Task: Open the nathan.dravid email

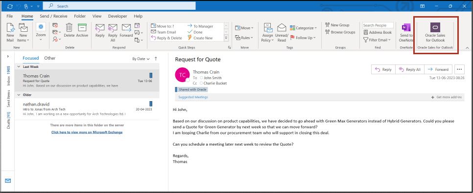Action: click(87, 108)
